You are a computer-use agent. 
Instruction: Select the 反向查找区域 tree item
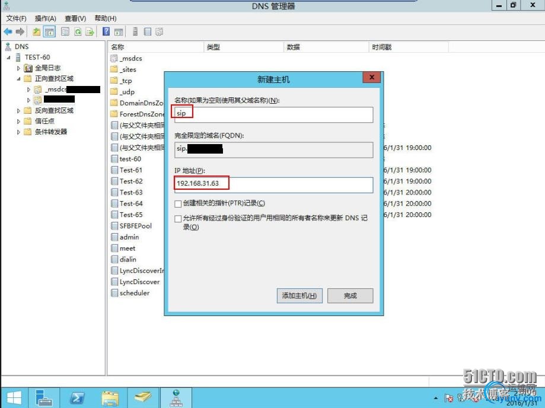click(54, 110)
